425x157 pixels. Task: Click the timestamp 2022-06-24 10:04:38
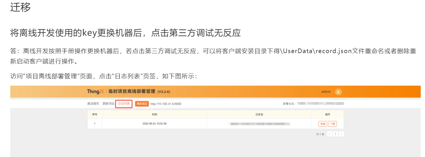click(154, 124)
